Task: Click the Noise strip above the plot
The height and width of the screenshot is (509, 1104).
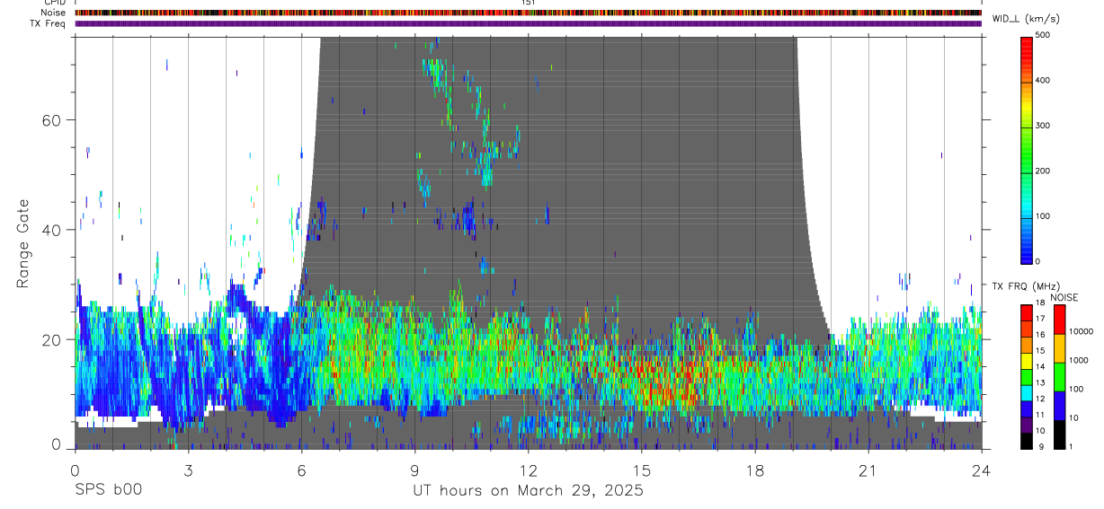Action: (x=528, y=13)
